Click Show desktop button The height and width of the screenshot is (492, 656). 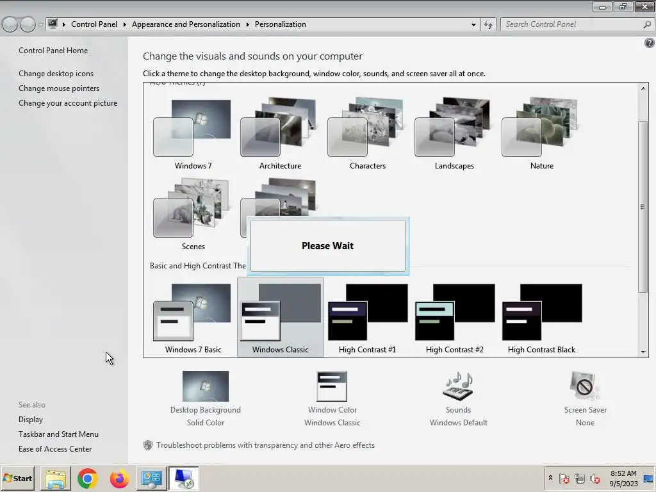(x=649, y=478)
